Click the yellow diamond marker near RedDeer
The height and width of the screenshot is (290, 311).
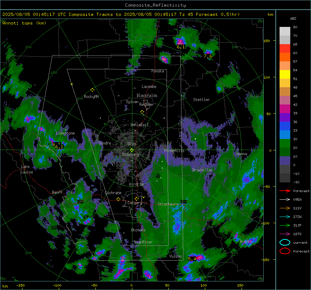[x=142, y=112]
